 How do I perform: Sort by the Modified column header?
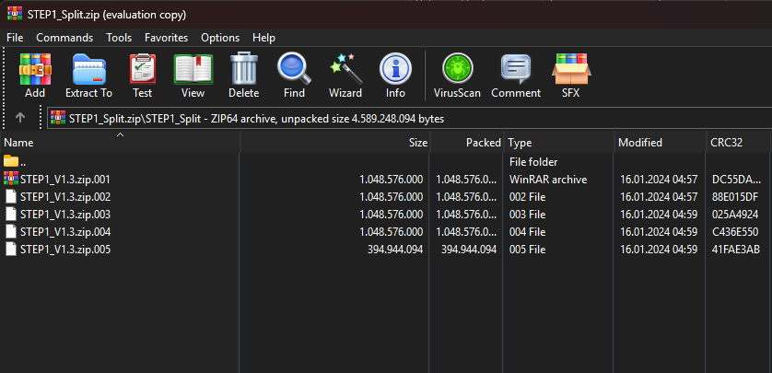640,143
